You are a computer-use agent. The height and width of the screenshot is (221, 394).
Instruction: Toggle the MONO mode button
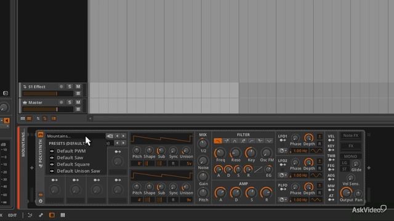click(350, 157)
